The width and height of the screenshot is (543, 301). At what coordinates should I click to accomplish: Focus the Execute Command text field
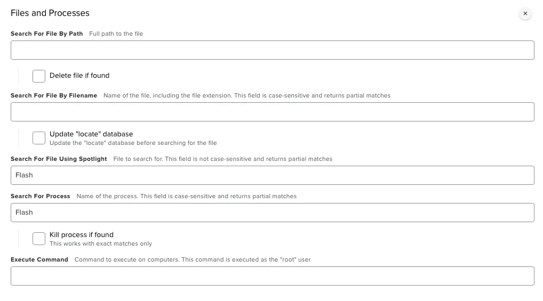coord(272,276)
